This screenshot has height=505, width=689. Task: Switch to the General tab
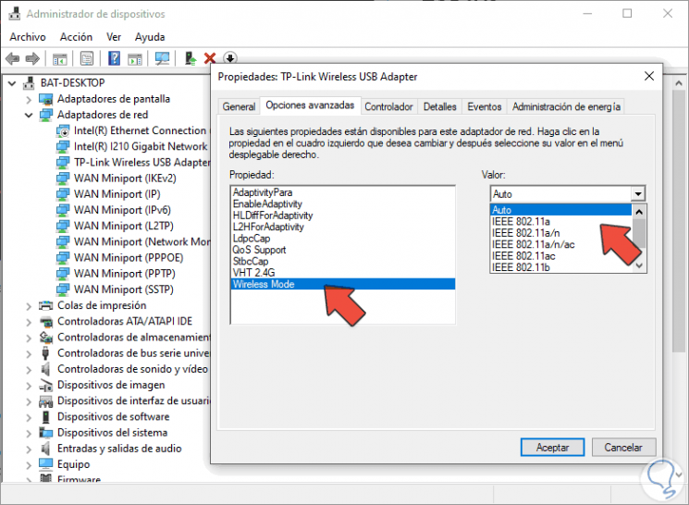[239, 106]
